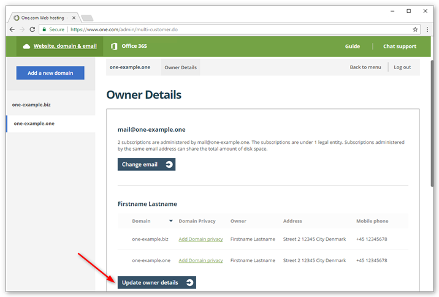Image resolution: width=439 pixels, height=297 pixels.
Task: Click the address in the one-example.biz row
Action: [x=315, y=239]
